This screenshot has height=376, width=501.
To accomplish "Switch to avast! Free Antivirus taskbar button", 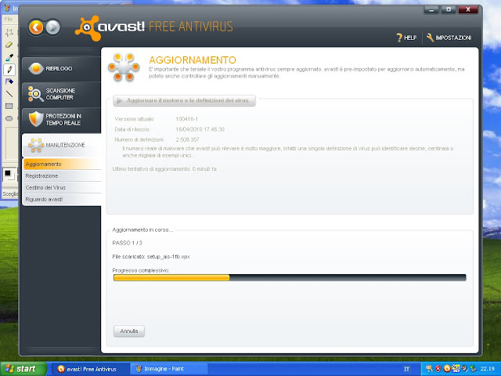I will (x=91, y=369).
